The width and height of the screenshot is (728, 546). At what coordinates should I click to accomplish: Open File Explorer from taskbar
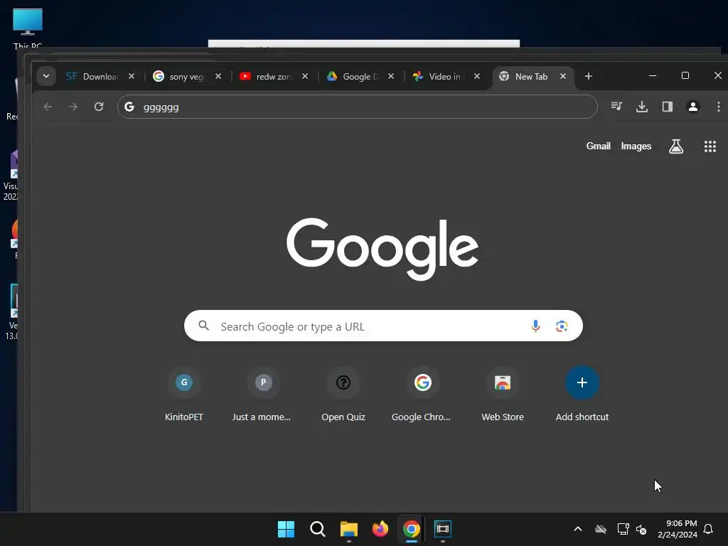click(x=348, y=529)
